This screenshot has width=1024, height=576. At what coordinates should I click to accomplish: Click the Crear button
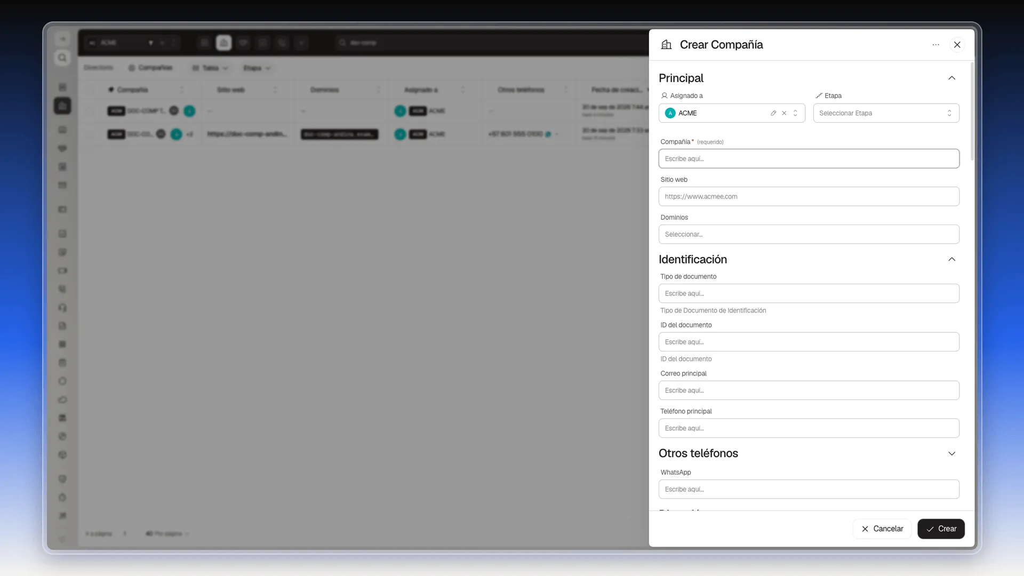(941, 529)
